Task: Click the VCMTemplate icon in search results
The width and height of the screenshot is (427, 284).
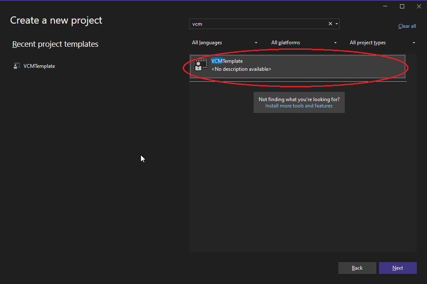Action: tap(201, 65)
